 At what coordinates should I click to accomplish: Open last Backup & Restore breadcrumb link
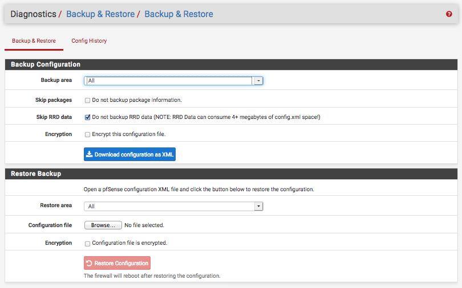(179, 14)
